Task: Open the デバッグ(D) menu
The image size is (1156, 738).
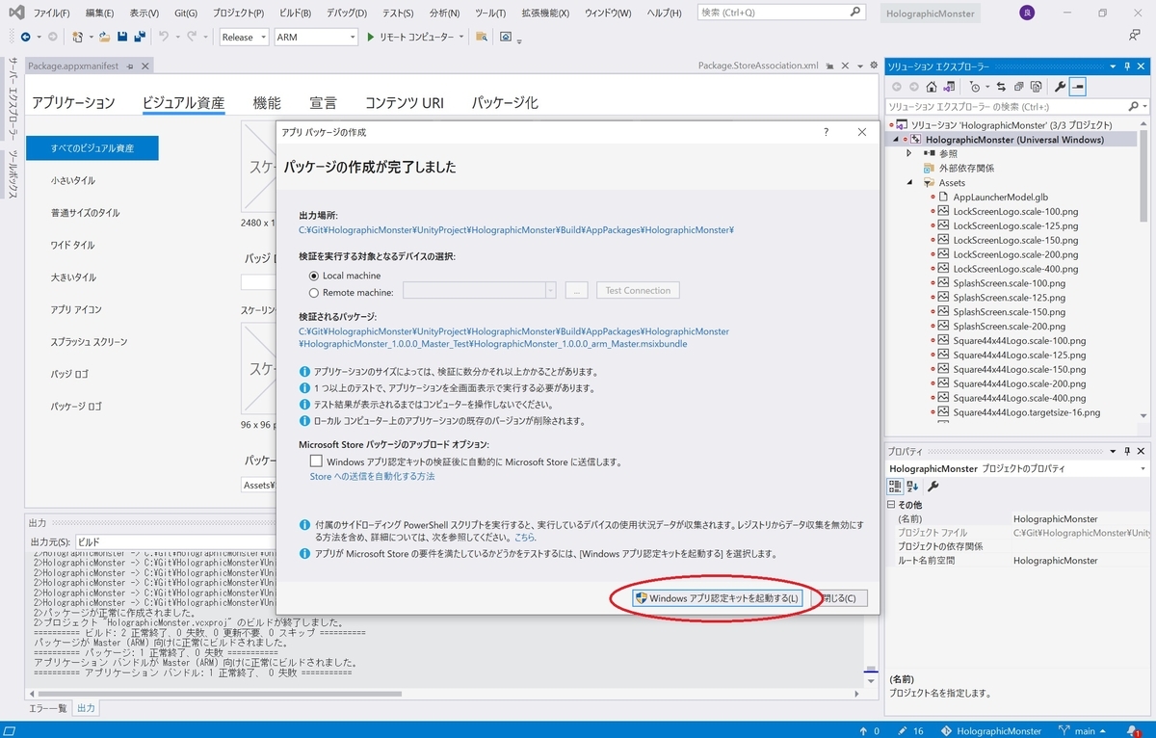Action: click(346, 13)
